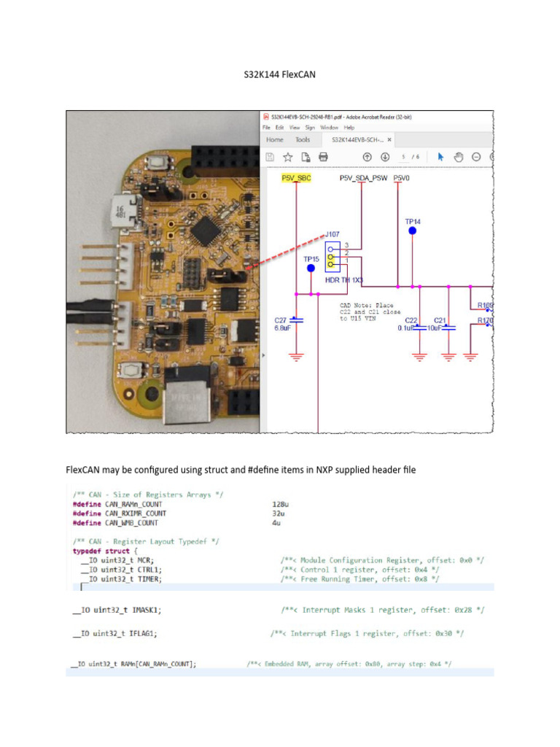Click the uint32_t CTRL1 declaration
Viewport: 560px width, 747px height.
pyautogui.click(x=121, y=570)
